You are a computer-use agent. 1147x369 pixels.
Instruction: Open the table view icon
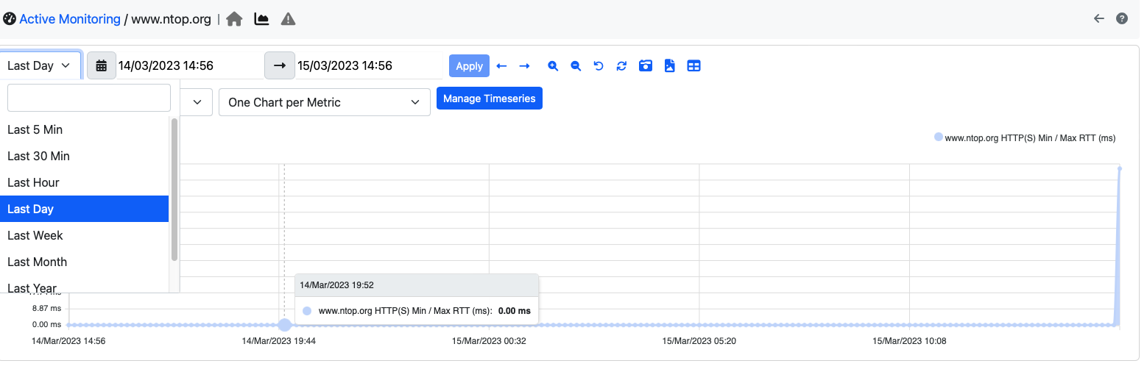tap(694, 66)
